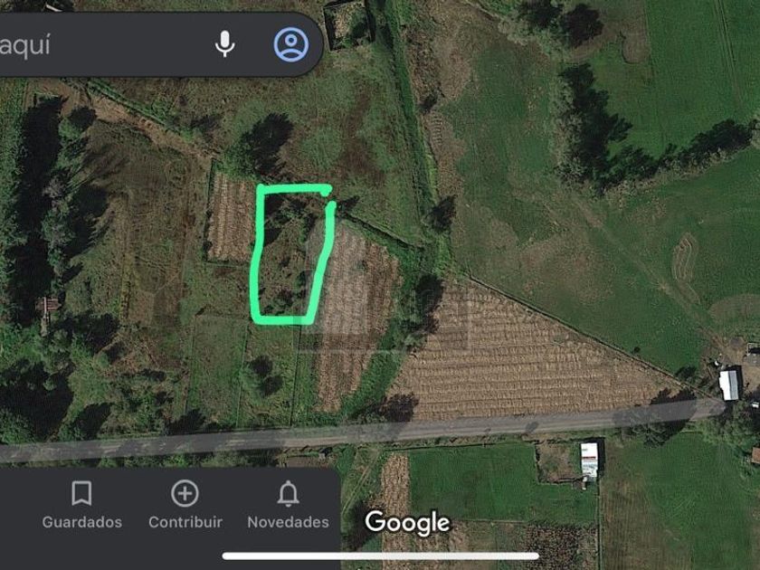Open the profile account avatar icon
This screenshot has height=570, width=760.
coord(290,44)
